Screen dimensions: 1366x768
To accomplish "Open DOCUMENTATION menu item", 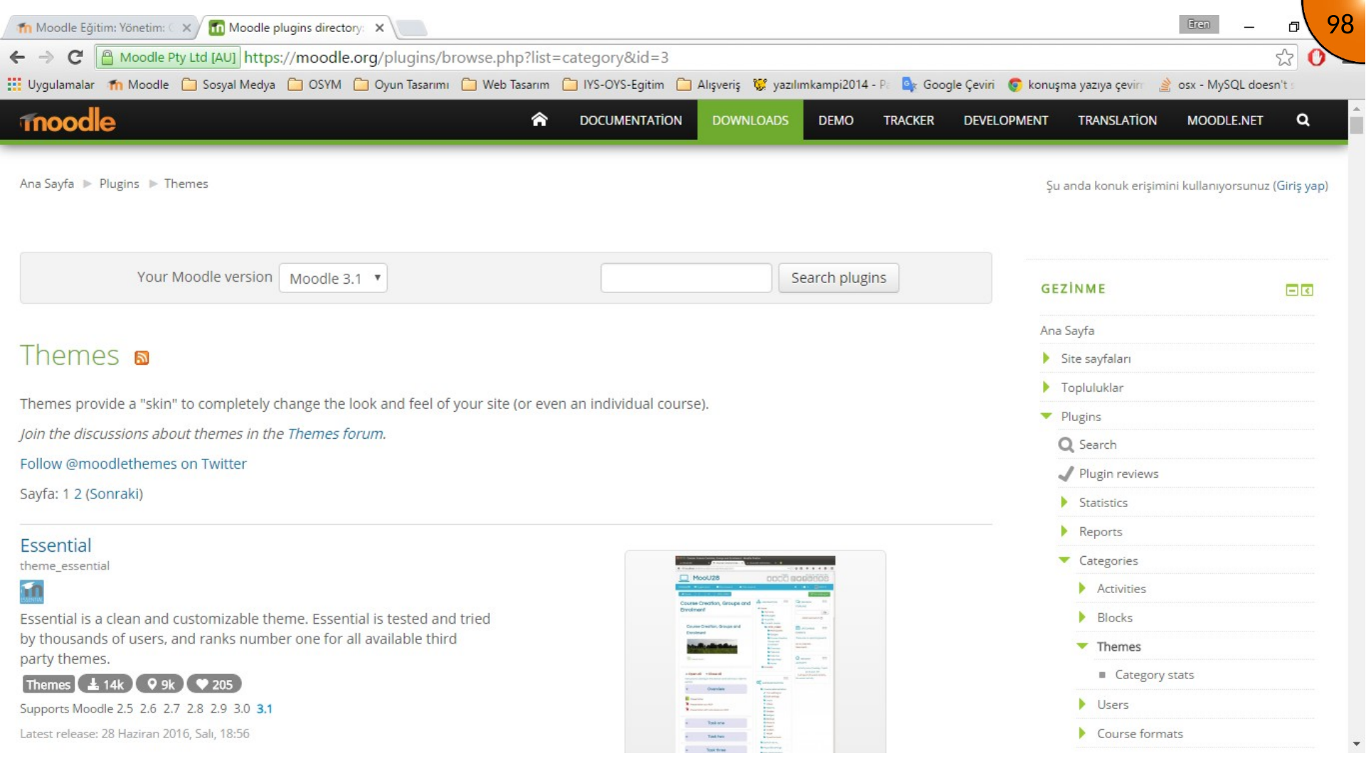I will [x=630, y=120].
